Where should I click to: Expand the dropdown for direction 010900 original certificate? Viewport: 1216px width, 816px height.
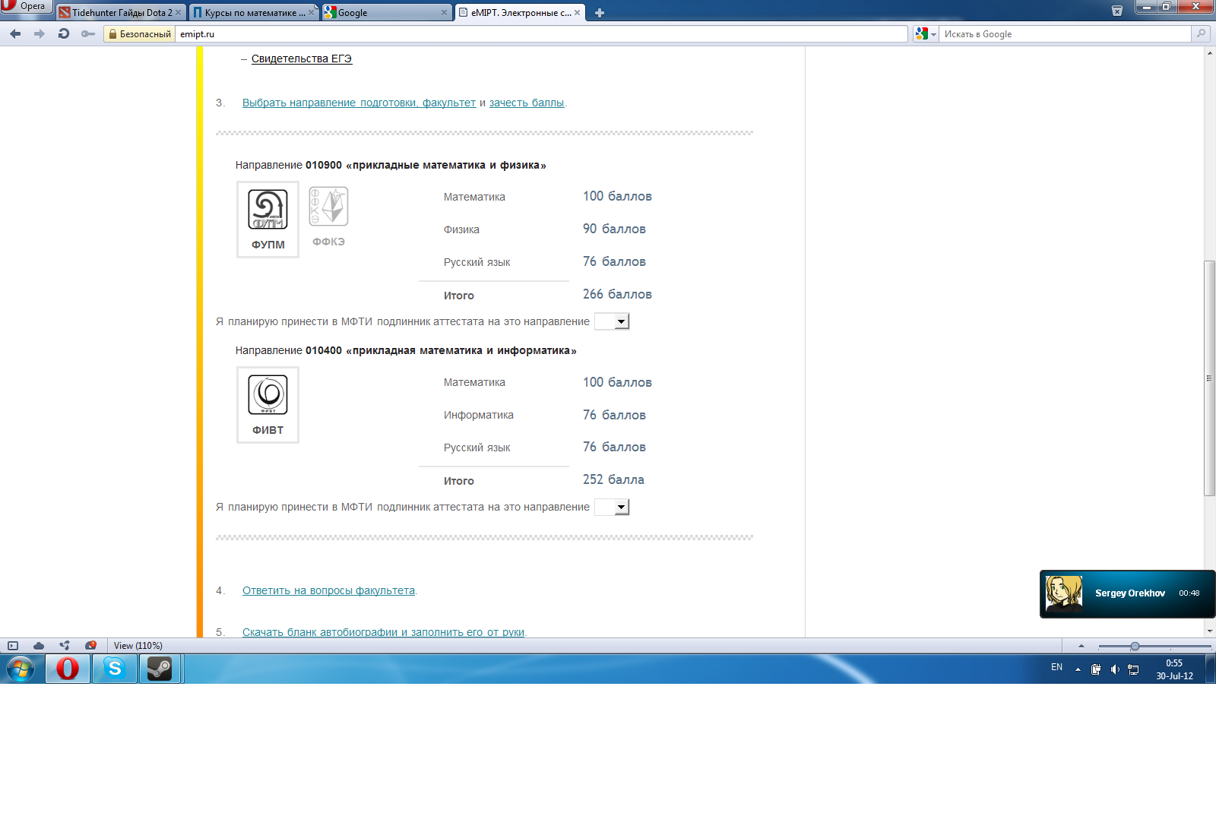[x=621, y=321]
